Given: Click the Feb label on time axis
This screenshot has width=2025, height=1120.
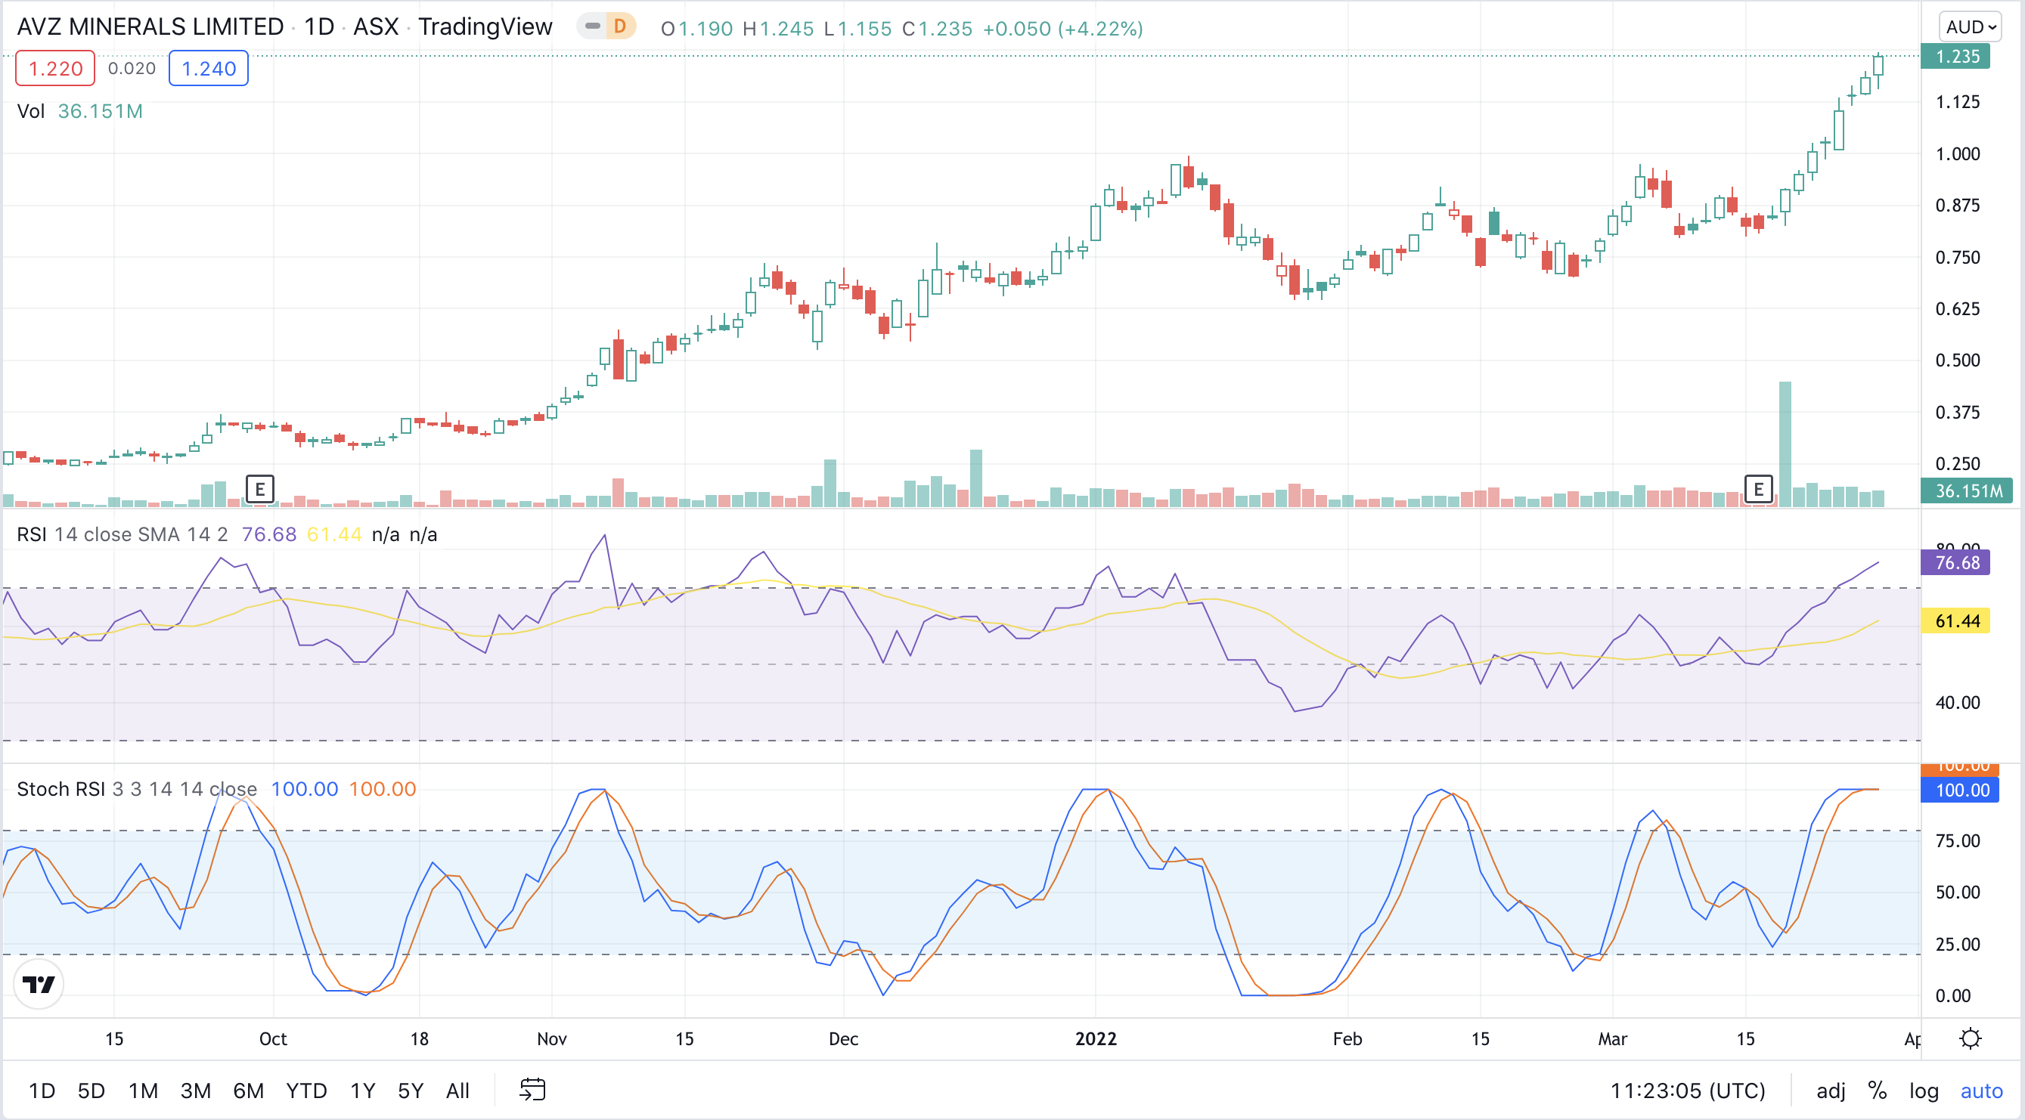Looking at the screenshot, I should [1347, 1038].
